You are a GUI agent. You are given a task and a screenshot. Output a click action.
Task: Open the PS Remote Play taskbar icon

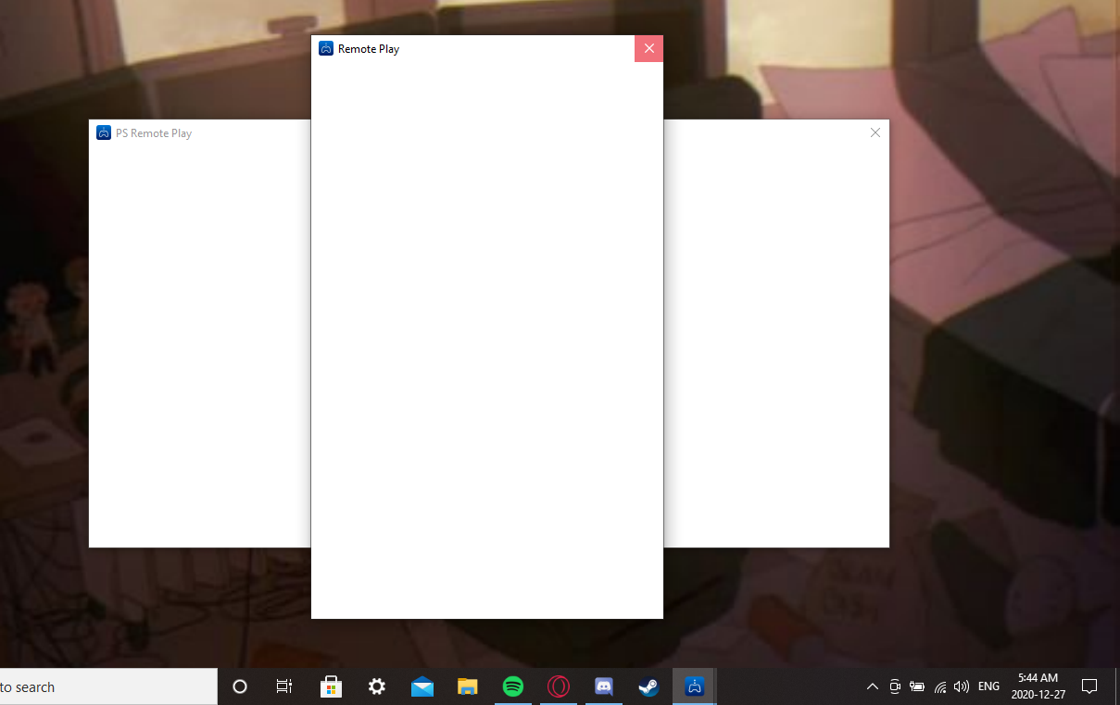[x=694, y=686]
